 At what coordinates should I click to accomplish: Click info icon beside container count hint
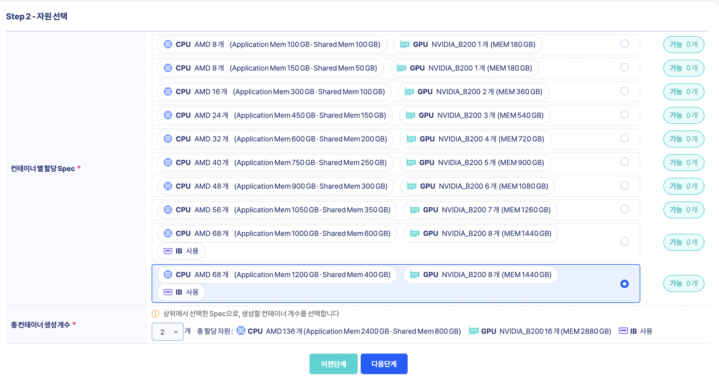[155, 314]
